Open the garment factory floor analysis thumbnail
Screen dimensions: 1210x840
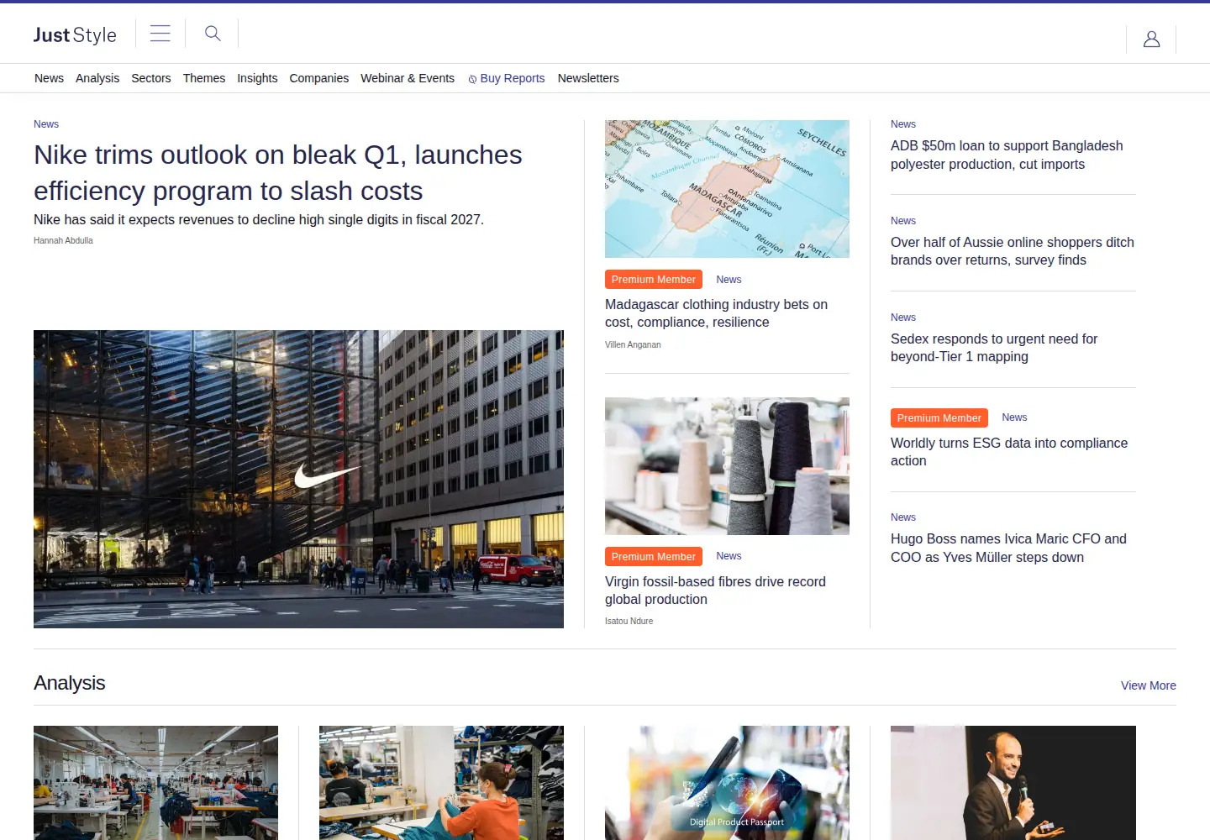click(155, 783)
